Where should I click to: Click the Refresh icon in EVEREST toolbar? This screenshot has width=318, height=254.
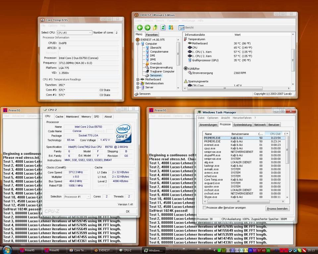163,27
